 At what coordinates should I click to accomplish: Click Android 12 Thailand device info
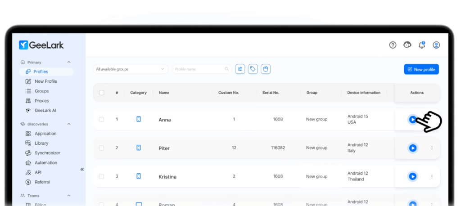point(357,176)
